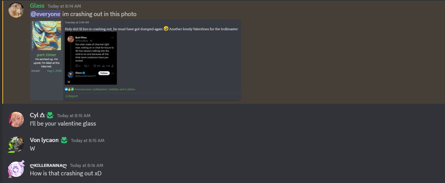Click the Von lycaon username

tap(44, 140)
